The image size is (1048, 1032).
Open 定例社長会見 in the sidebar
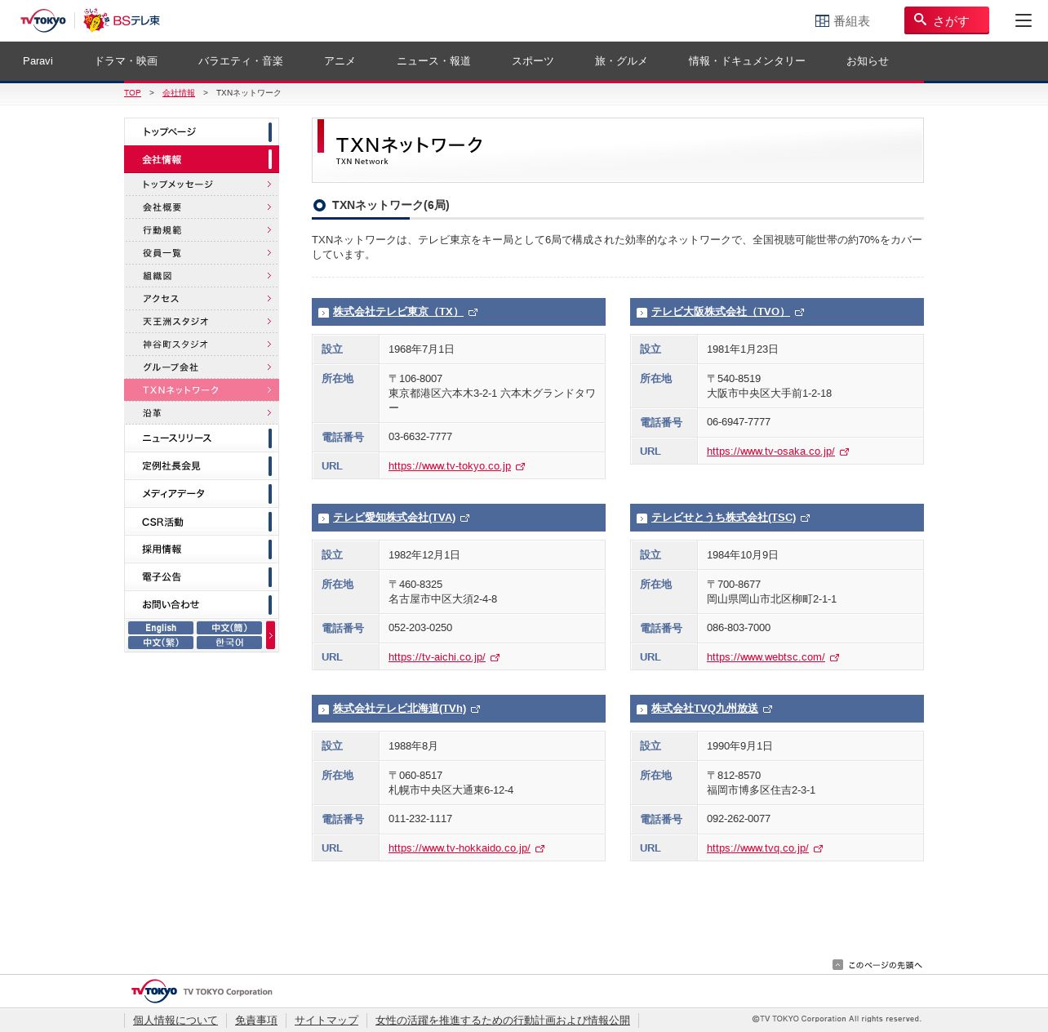tap(202, 466)
